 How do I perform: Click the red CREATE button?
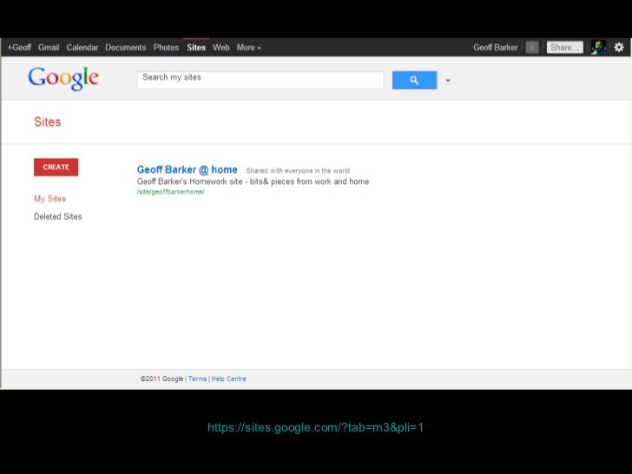point(56,168)
